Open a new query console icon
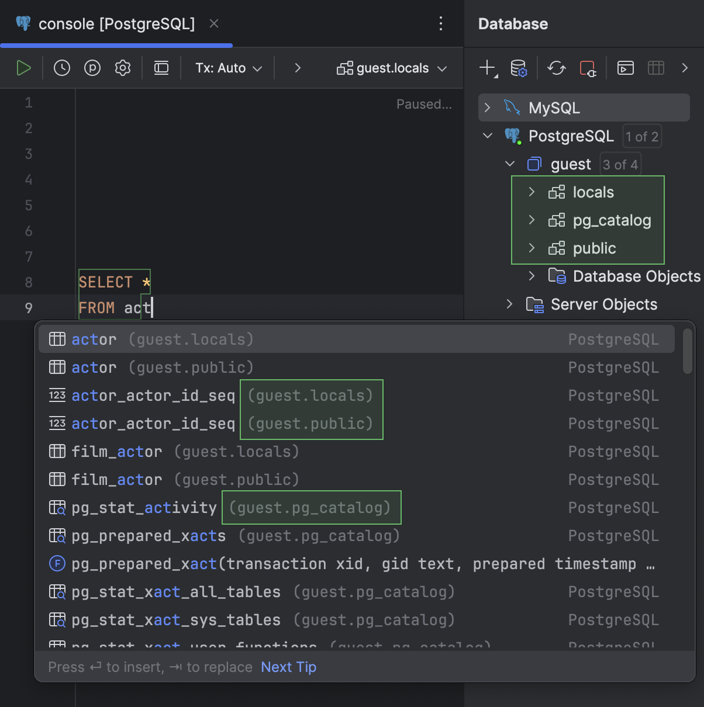 coord(625,68)
